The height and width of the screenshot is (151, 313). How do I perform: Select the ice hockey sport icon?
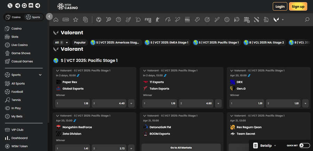(x=128, y=19)
